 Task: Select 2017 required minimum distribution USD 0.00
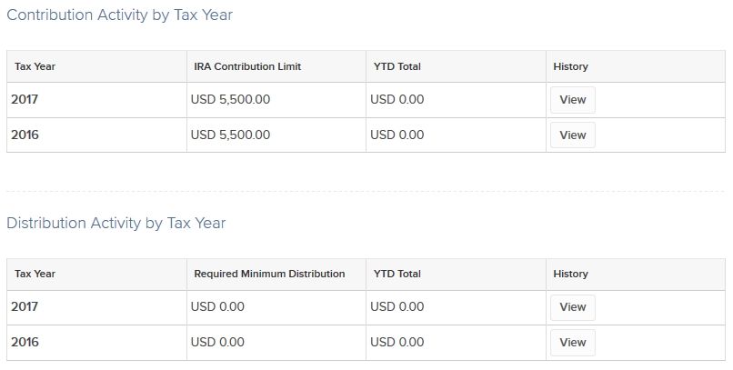(217, 307)
